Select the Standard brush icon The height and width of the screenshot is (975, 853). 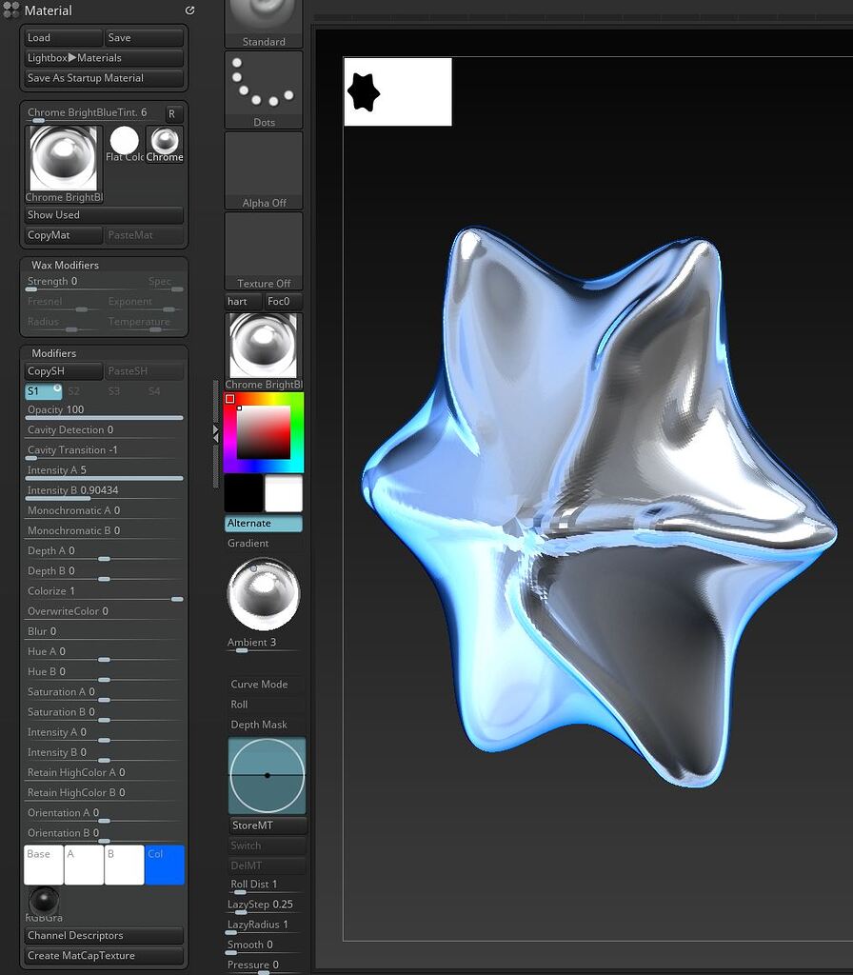coord(263,17)
